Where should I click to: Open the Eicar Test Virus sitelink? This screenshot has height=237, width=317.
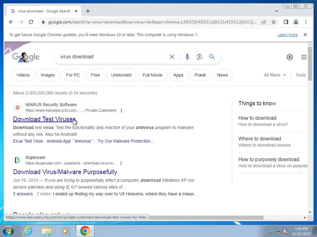point(28,141)
